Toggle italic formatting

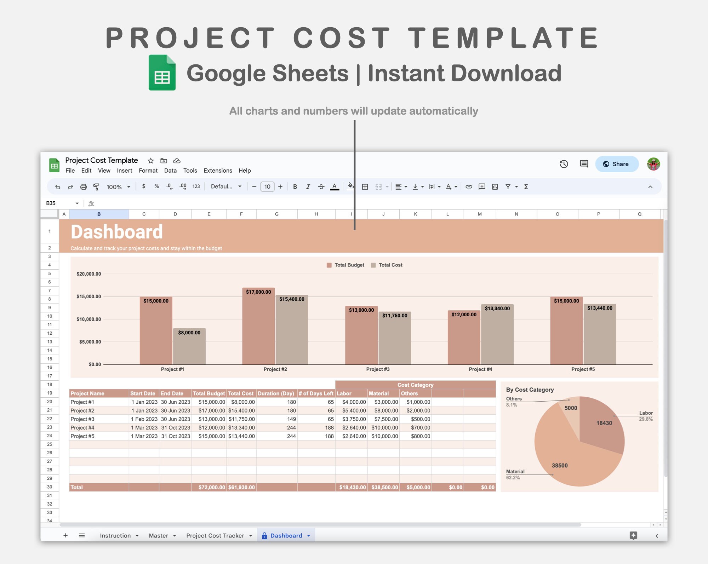tap(308, 186)
